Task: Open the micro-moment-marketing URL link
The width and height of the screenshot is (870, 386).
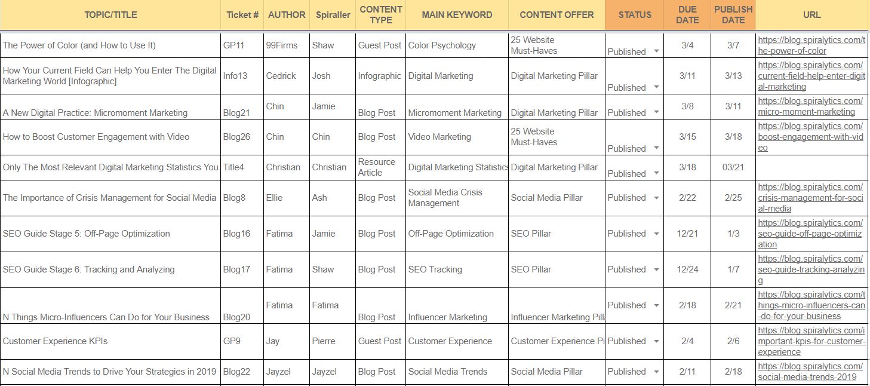Action: [810, 106]
